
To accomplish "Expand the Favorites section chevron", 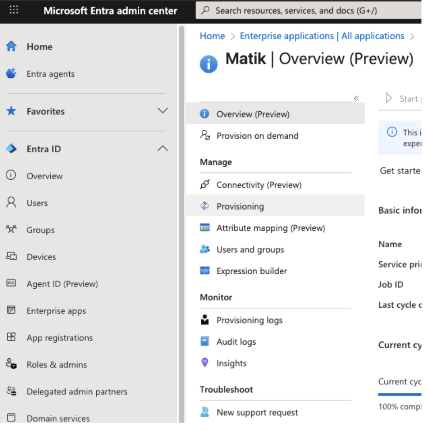I will (162, 111).
